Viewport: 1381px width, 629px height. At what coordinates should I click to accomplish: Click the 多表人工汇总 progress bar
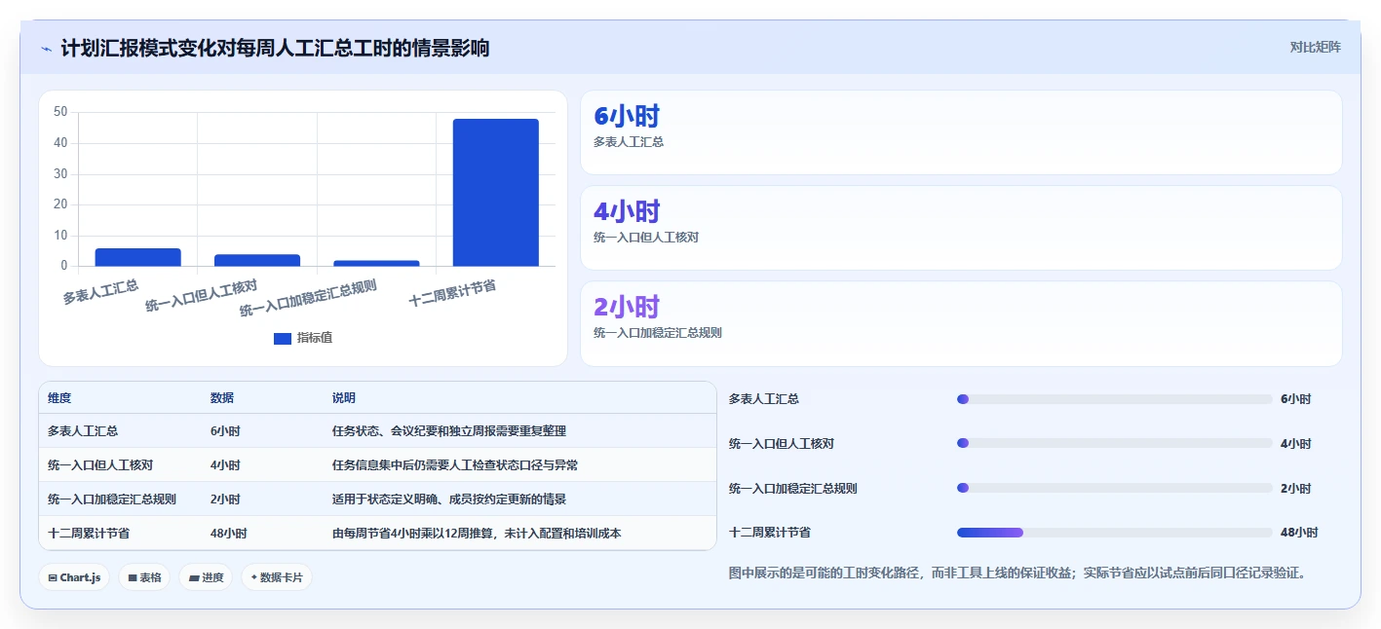pos(1115,399)
